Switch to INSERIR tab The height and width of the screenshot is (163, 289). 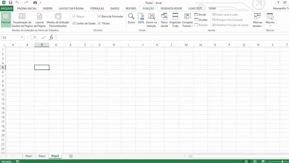click(47, 9)
